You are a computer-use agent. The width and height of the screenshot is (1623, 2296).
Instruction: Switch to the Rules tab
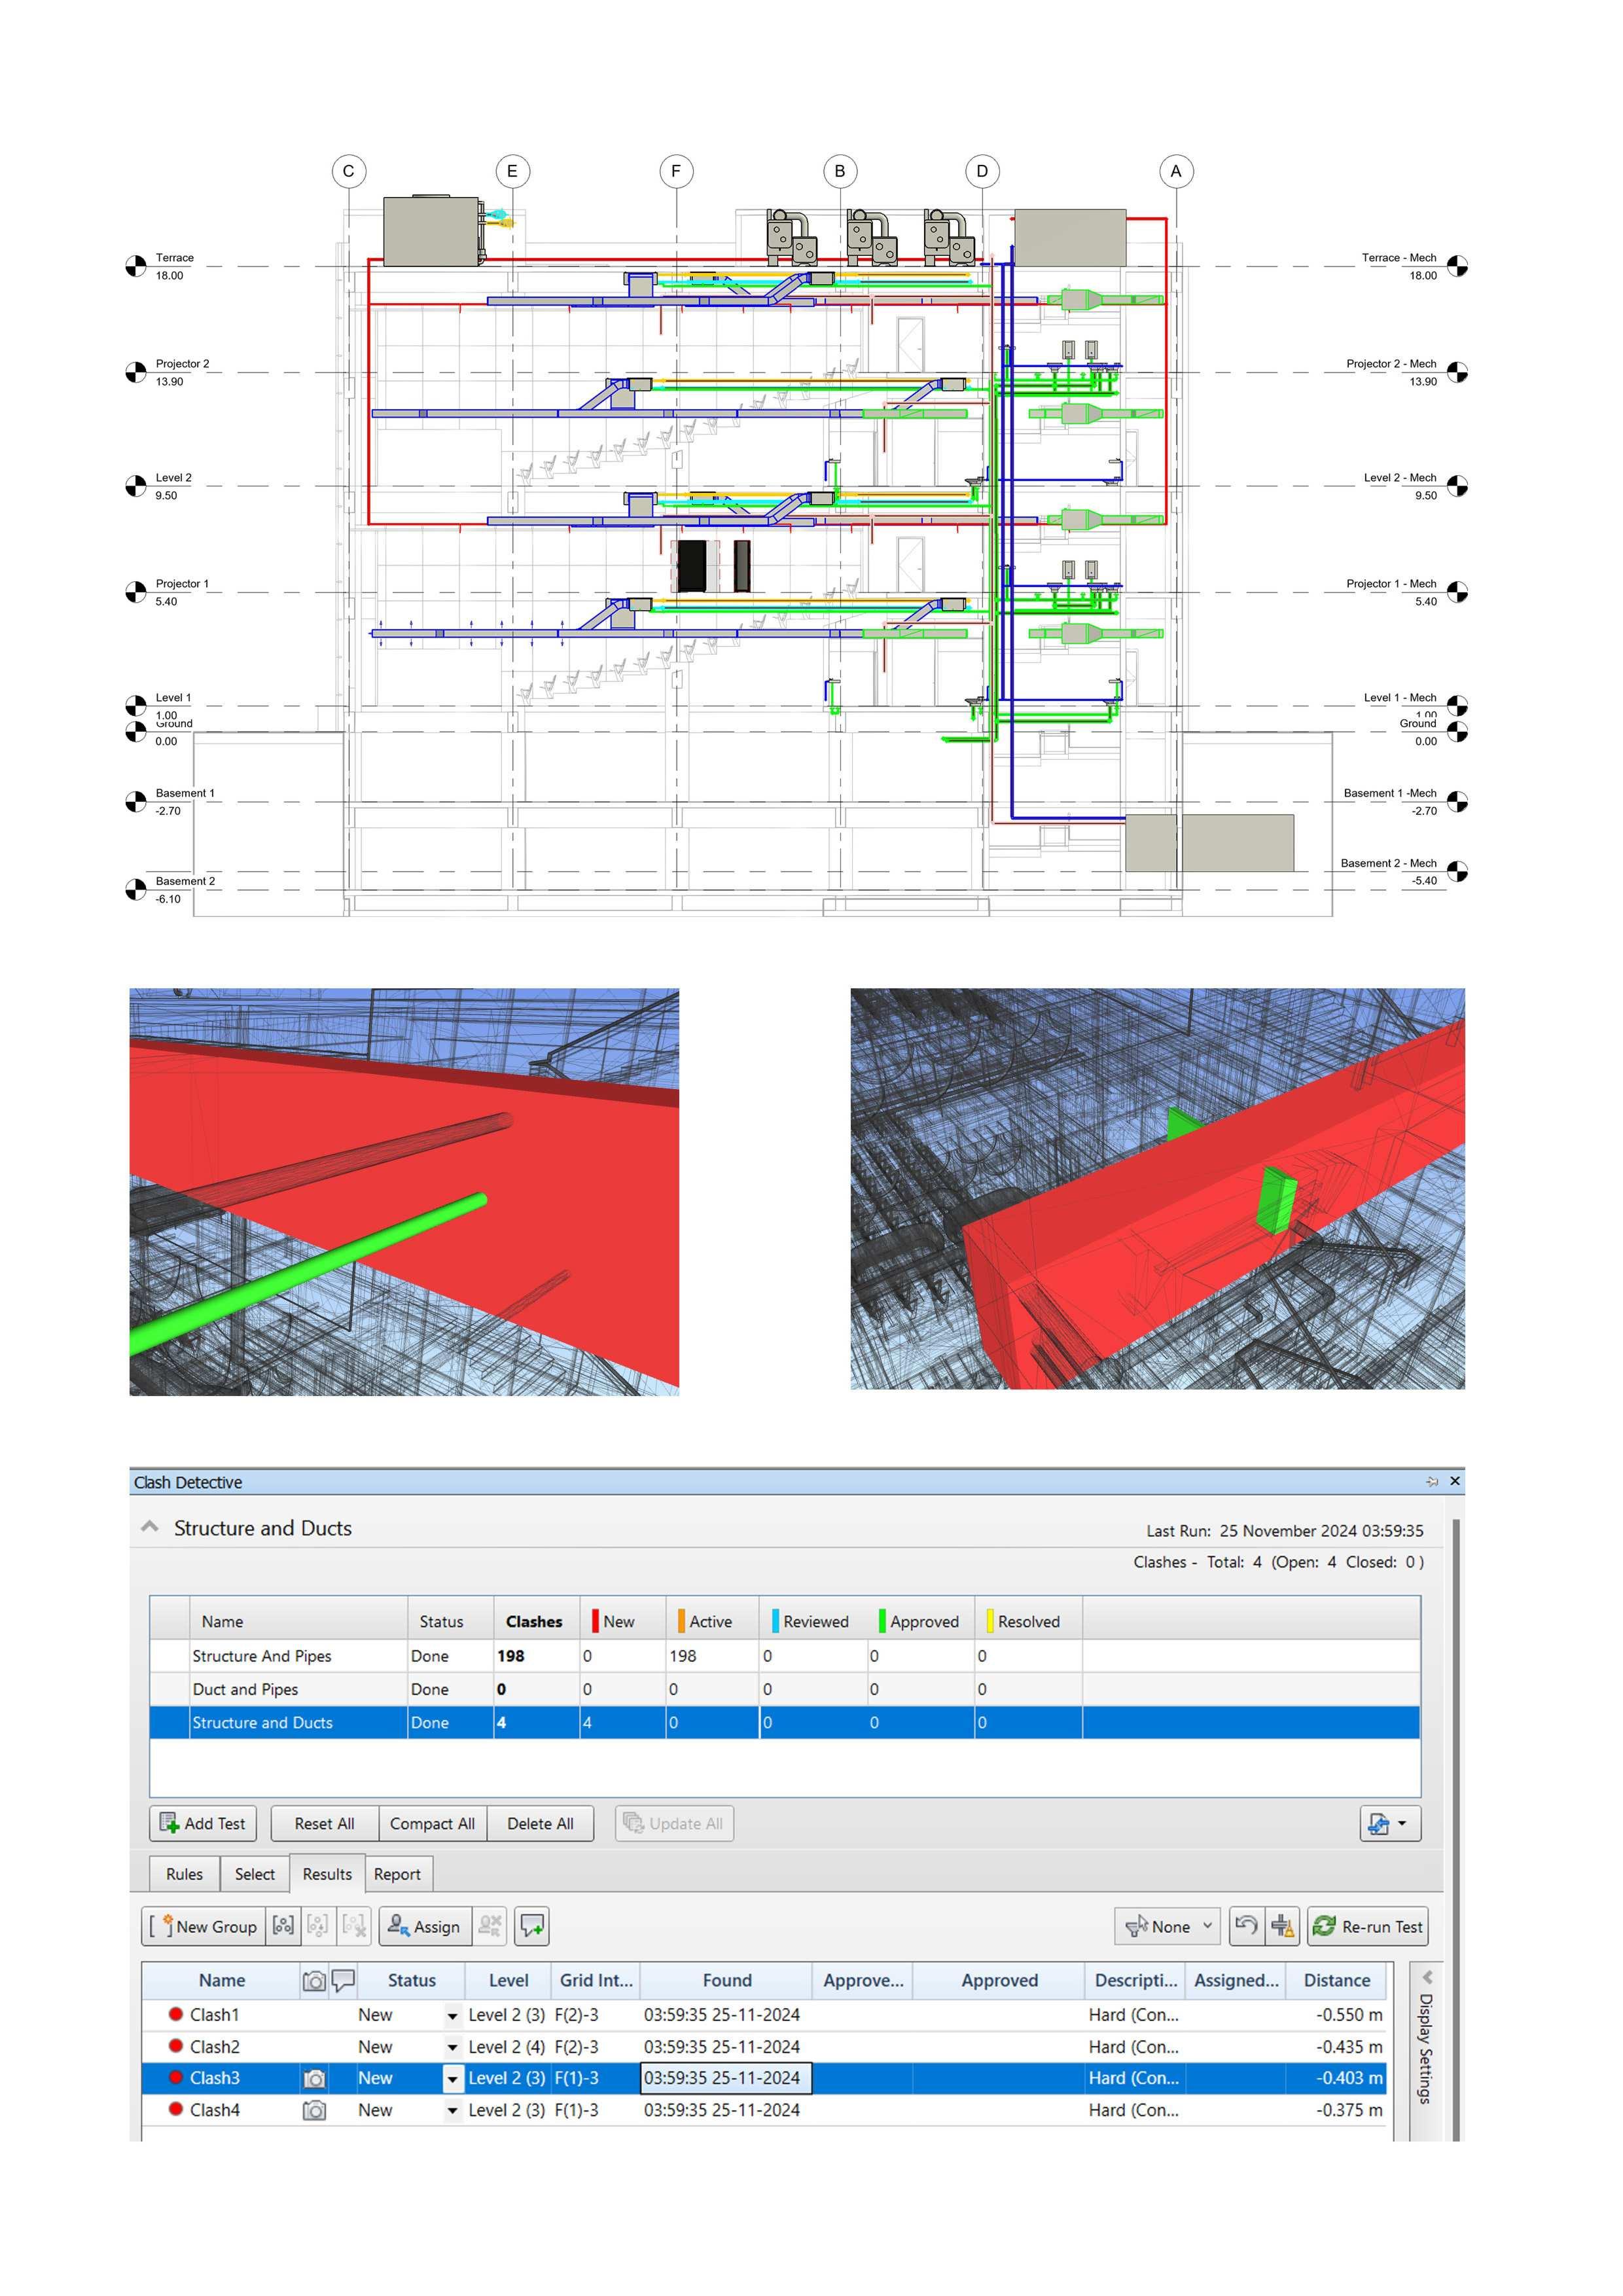pyautogui.click(x=184, y=1874)
